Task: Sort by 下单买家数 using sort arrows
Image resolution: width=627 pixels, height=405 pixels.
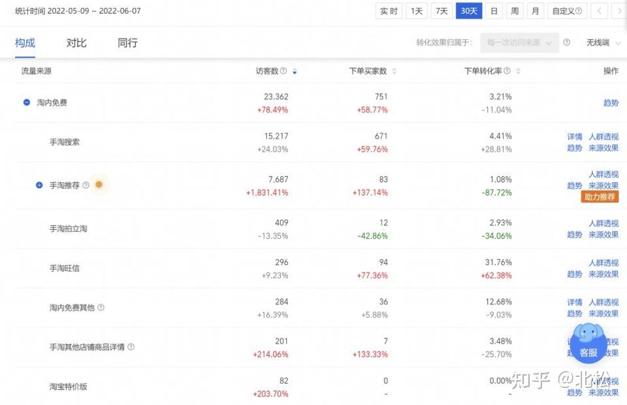Action: click(394, 71)
